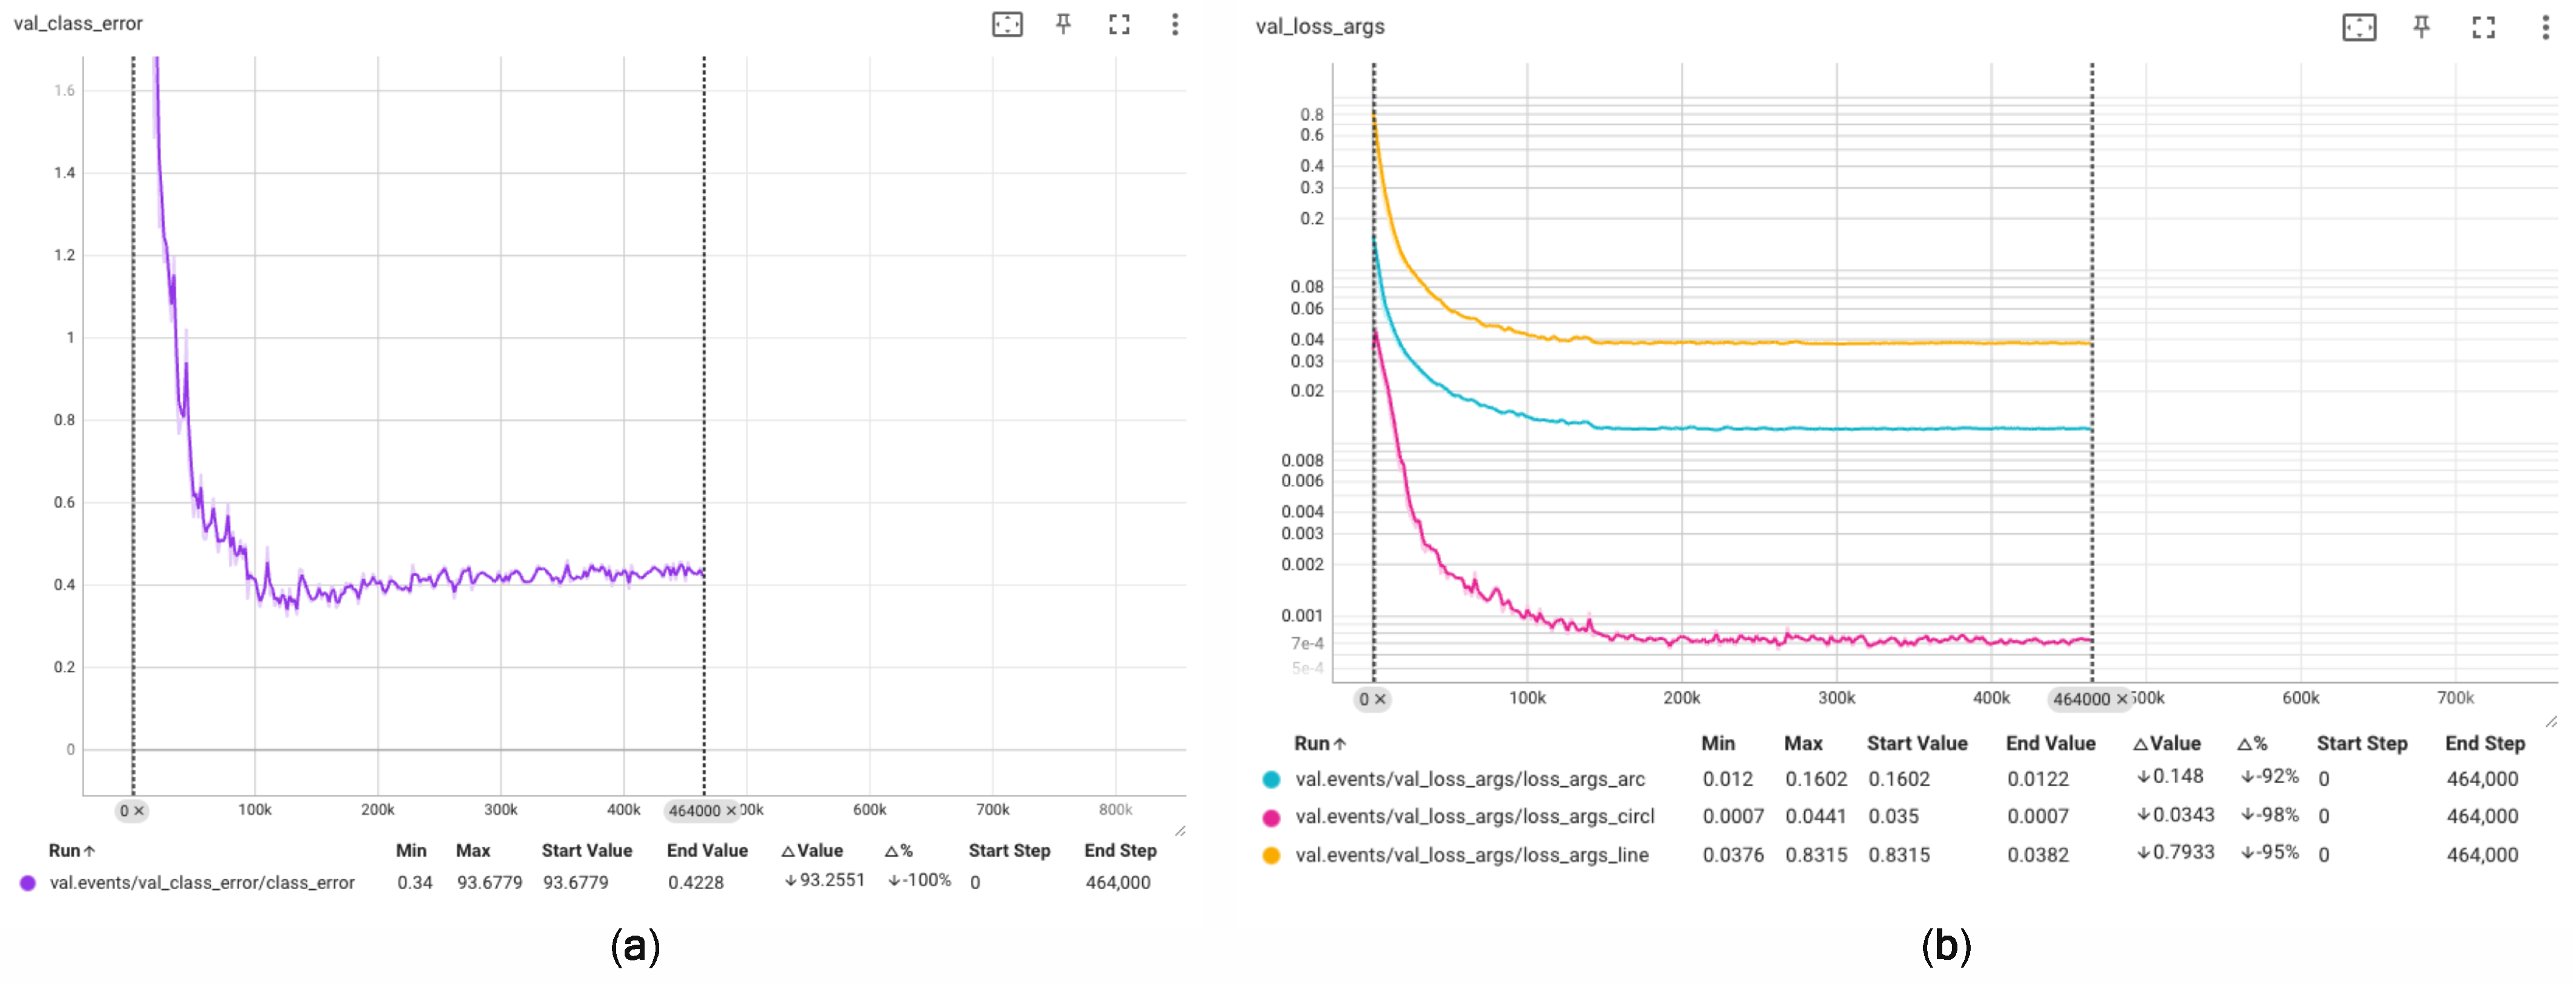This screenshot has width=2576, height=984.
Task: Sort left table by Run column
Action: [x=72, y=850]
